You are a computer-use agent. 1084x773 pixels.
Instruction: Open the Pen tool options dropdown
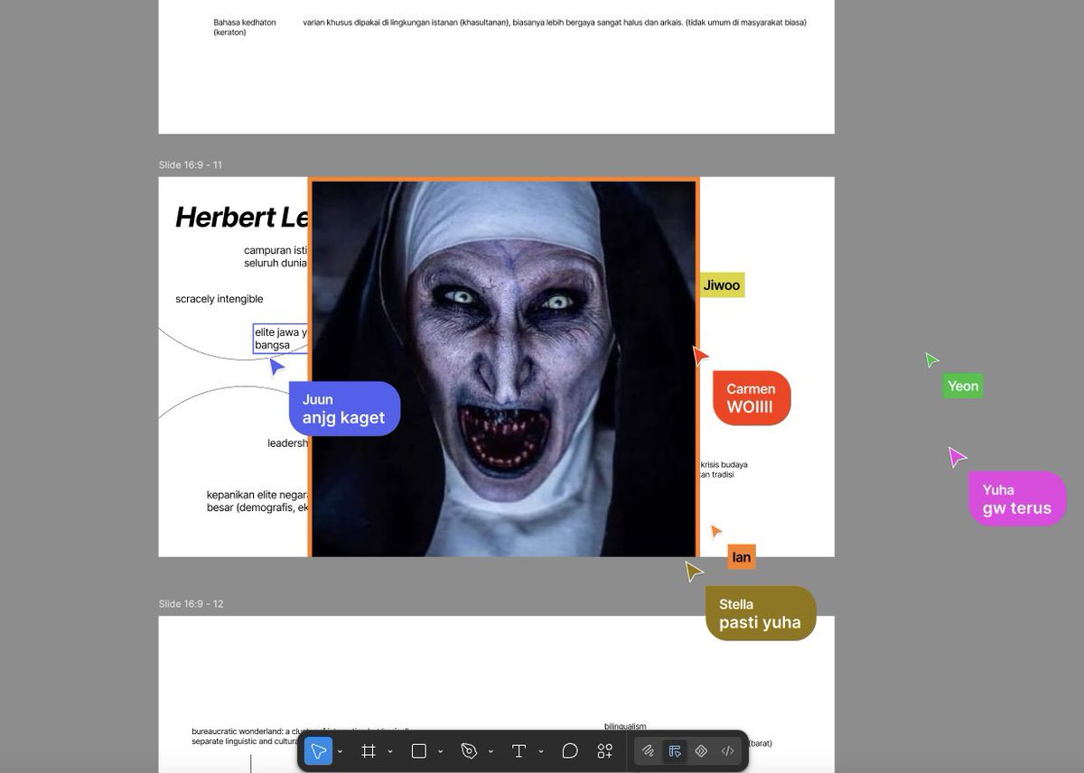(491, 751)
